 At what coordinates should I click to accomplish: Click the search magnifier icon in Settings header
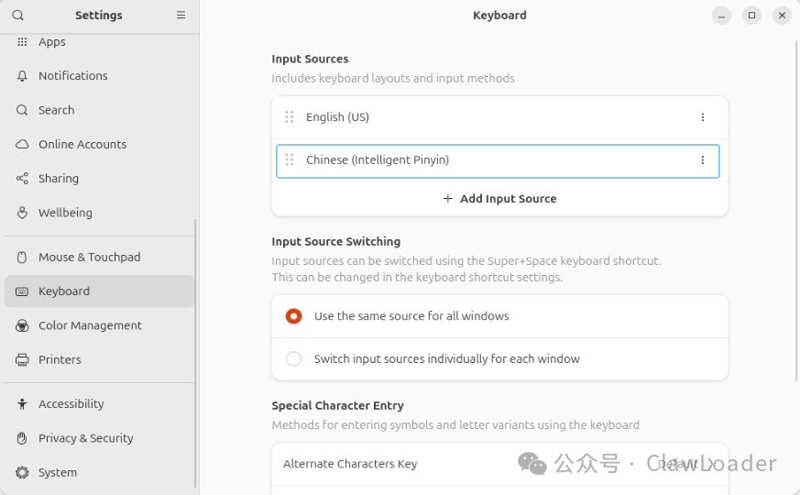coord(17,16)
